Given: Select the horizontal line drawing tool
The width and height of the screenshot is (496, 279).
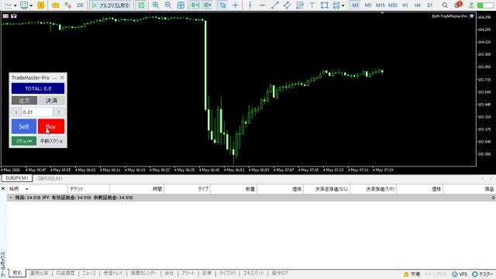Looking at the screenshot, I should [x=262, y=5].
